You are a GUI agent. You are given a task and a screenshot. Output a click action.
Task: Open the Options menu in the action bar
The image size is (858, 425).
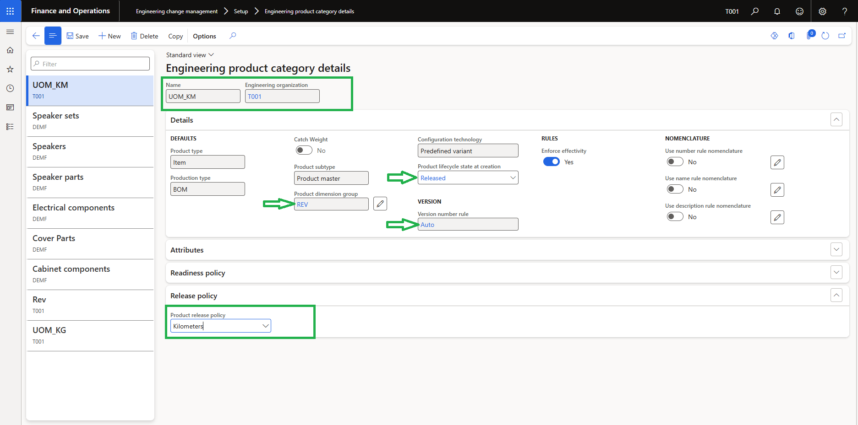point(204,36)
